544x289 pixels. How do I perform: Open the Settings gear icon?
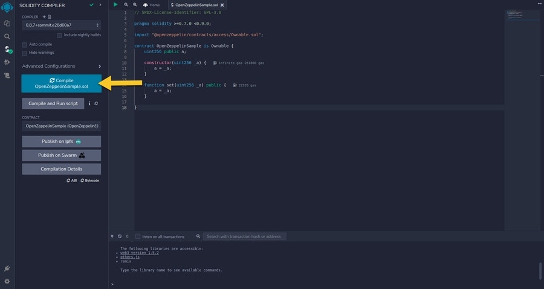pyautogui.click(x=7, y=281)
